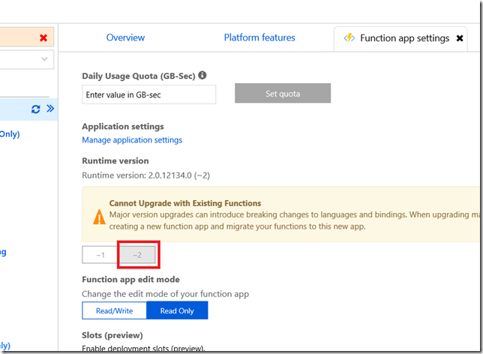The height and width of the screenshot is (354, 483).
Task: Focus the Enter value in GB-sec field
Action: click(x=148, y=94)
